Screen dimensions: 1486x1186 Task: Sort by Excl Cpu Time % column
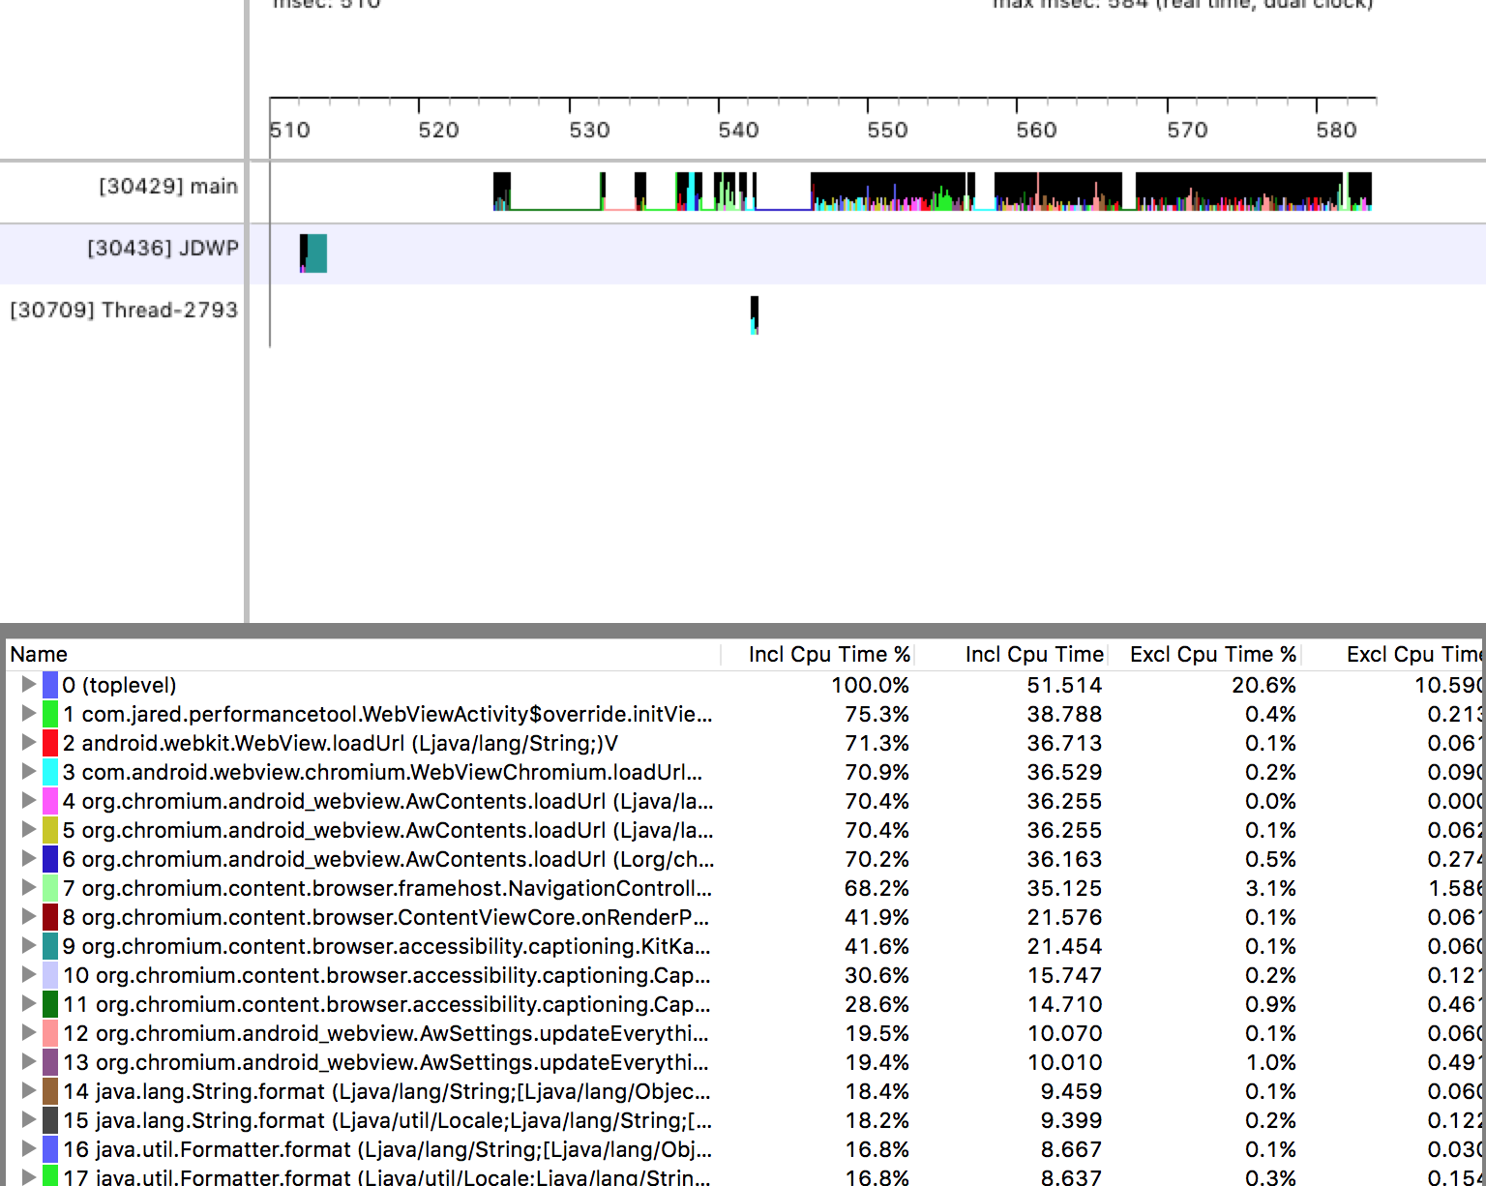click(1212, 655)
